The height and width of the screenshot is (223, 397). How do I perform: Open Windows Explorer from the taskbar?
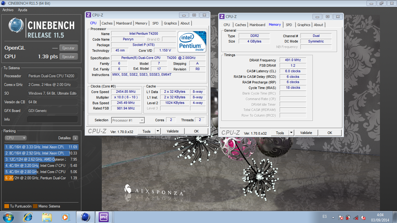click(47, 217)
